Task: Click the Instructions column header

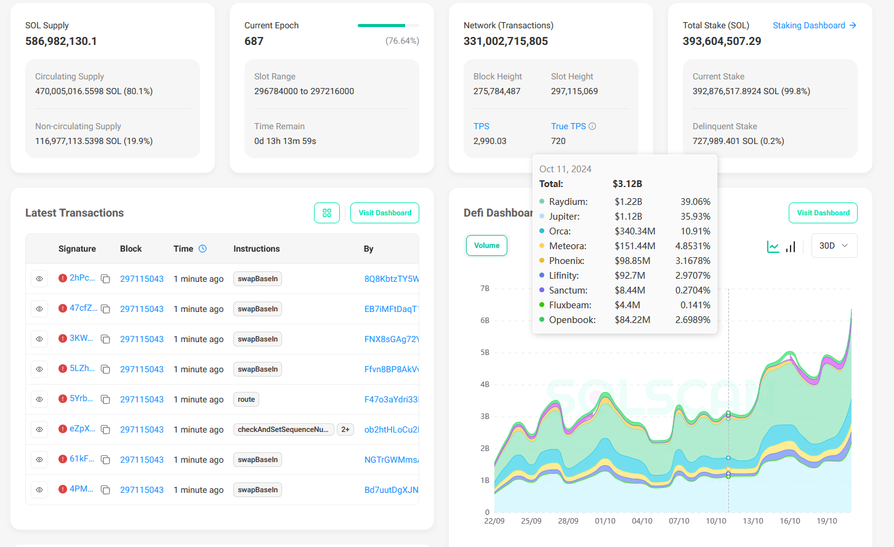Action: (x=257, y=249)
